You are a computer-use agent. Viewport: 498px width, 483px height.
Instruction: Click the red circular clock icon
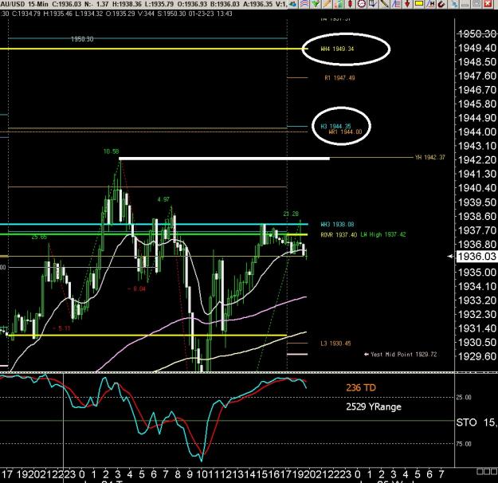pyautogui.click(x=362, y=4)
